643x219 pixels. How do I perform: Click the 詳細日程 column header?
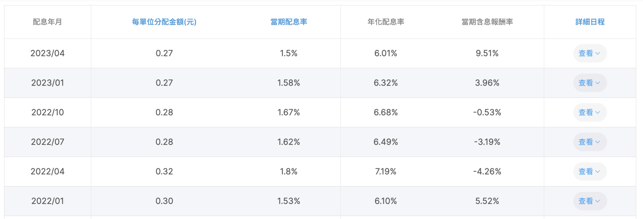590,22
